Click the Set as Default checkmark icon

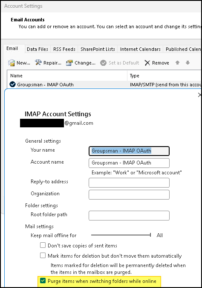click(x=103, y=63)
